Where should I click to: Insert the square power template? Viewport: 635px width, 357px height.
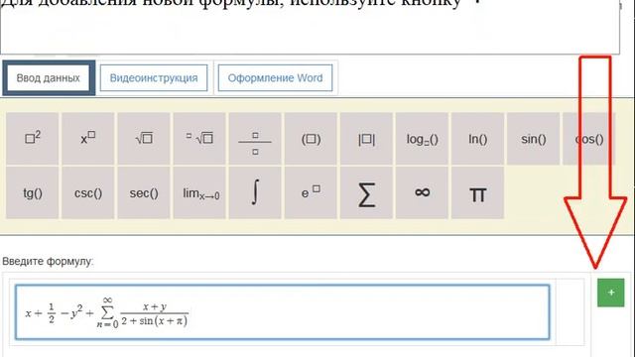click(33, 139)
